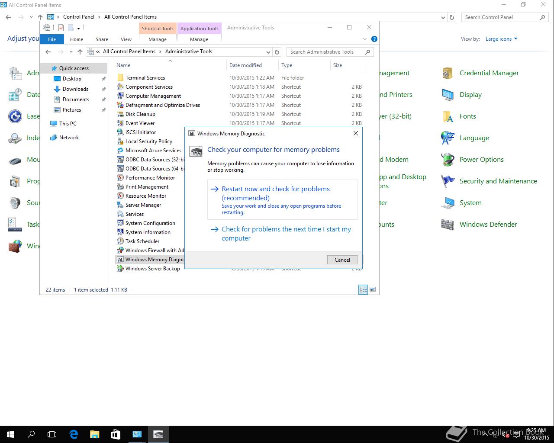Open Defragment and Optimize Drives icon
The image size is (554, 443).
pos(120,105)
